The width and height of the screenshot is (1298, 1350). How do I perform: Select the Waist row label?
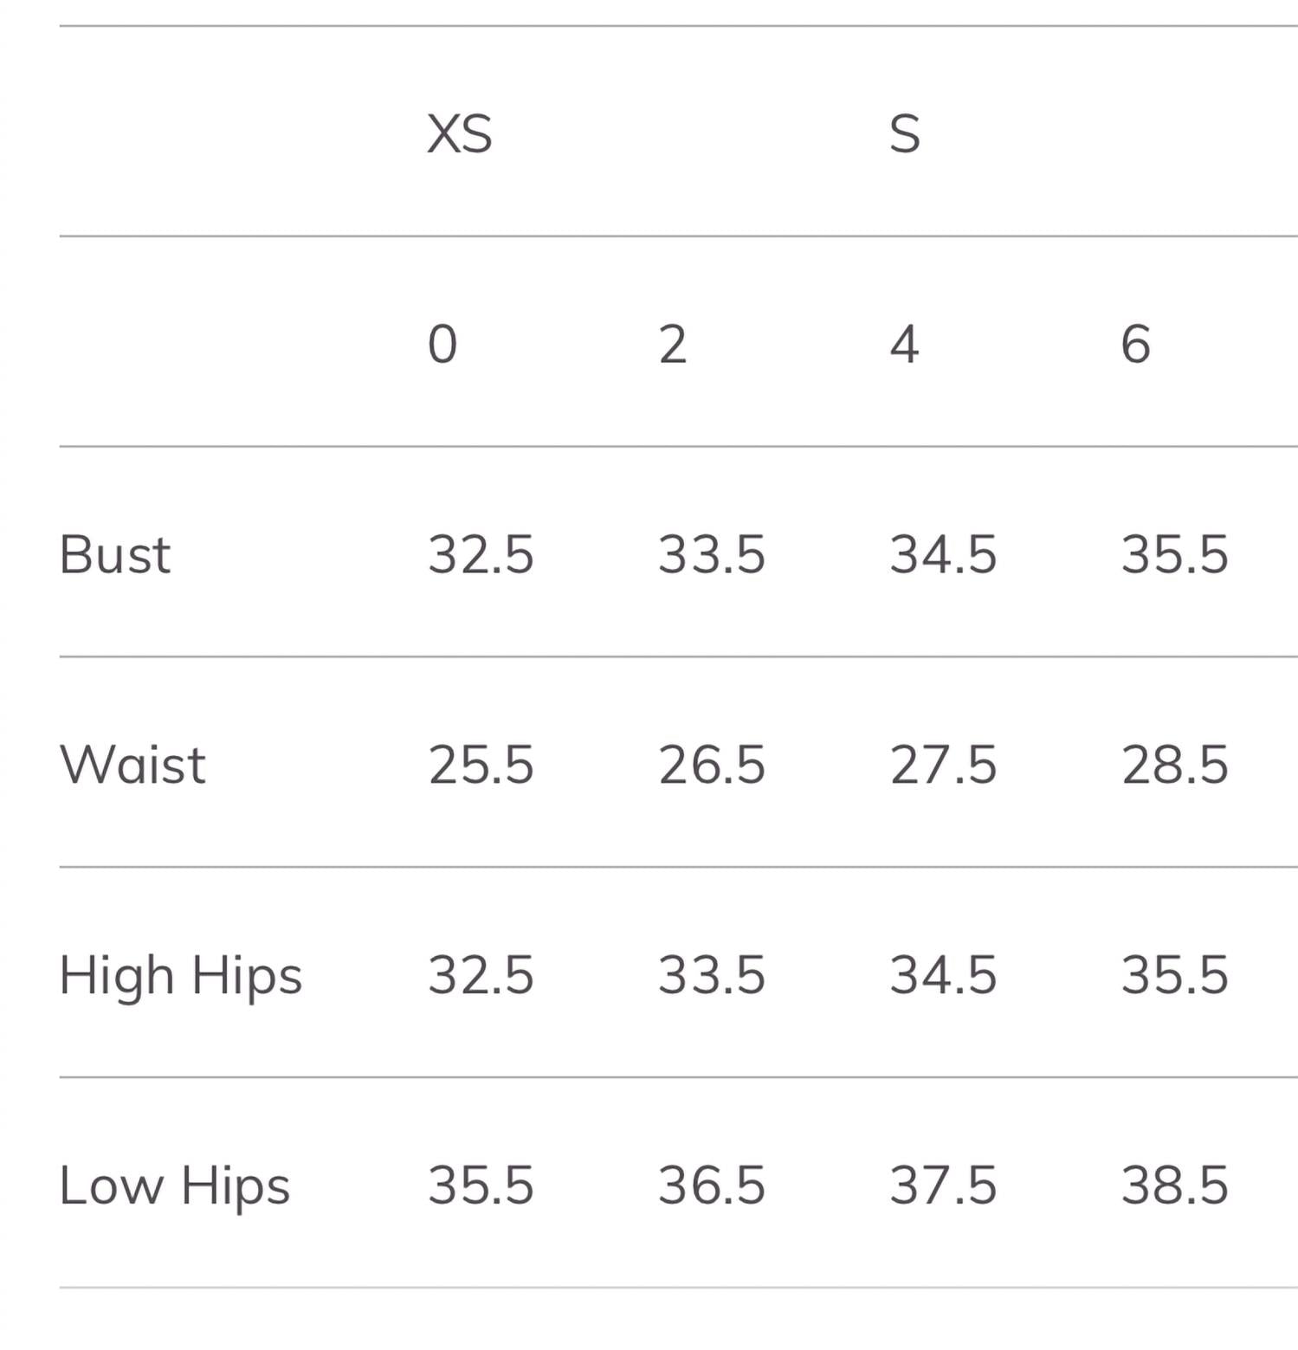[132, 765]
